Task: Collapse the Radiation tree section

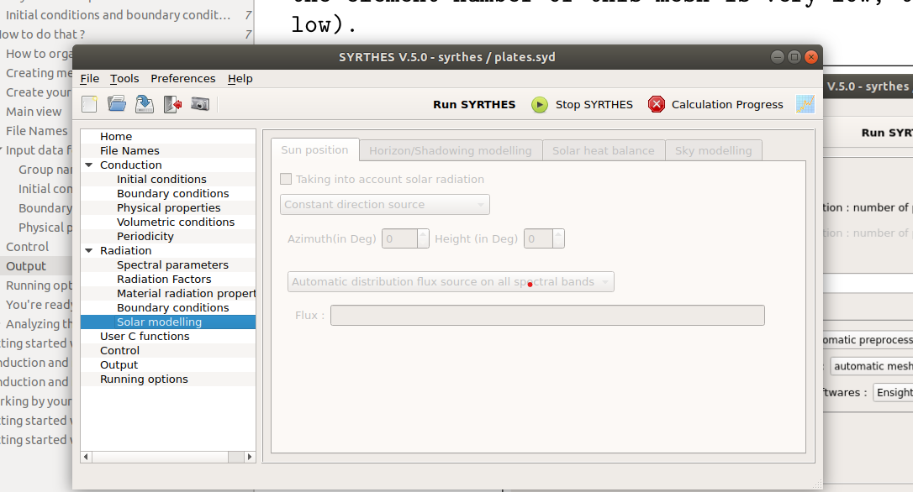Action: [x=89, y=250]
